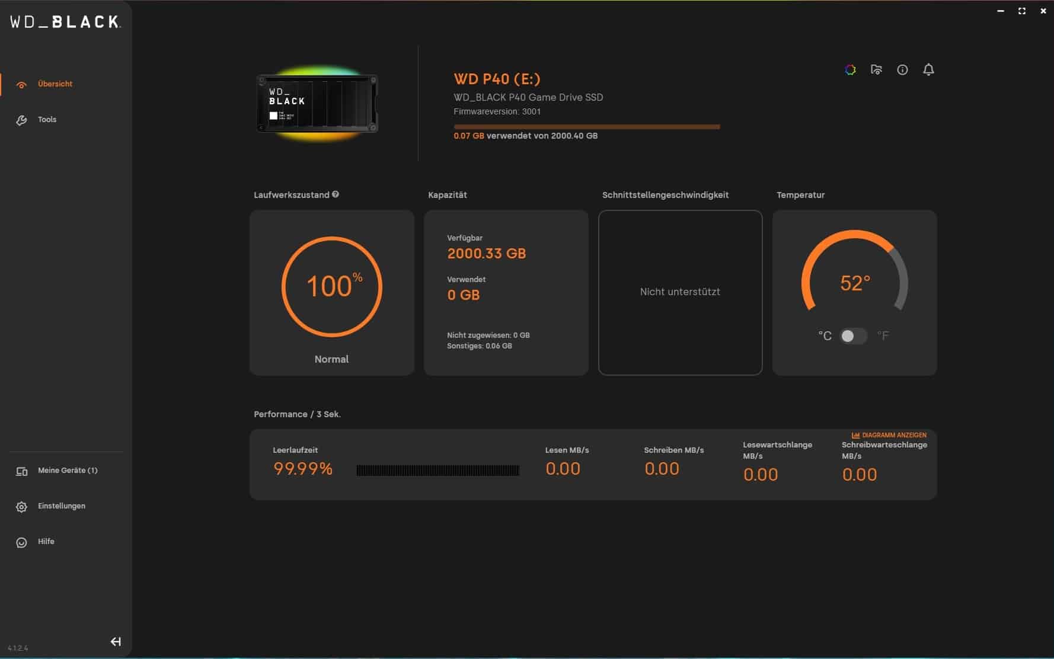
Task: Open Meine Geräte (1) device list
Action: pyautogui.click(x=67, y=471)
